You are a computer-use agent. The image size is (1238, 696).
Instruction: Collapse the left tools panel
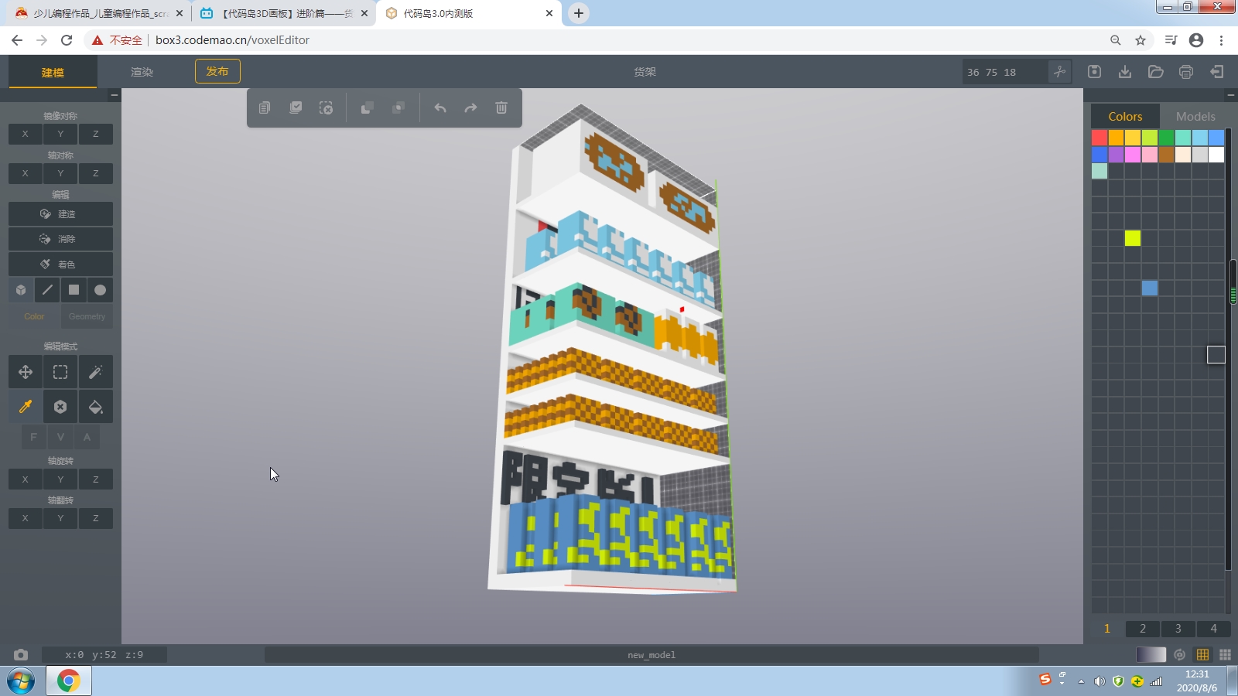click(115, 95)
